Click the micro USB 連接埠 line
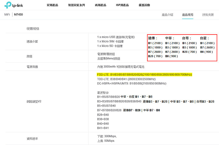The height and width of the screenshot is (145, 219). 116,37
